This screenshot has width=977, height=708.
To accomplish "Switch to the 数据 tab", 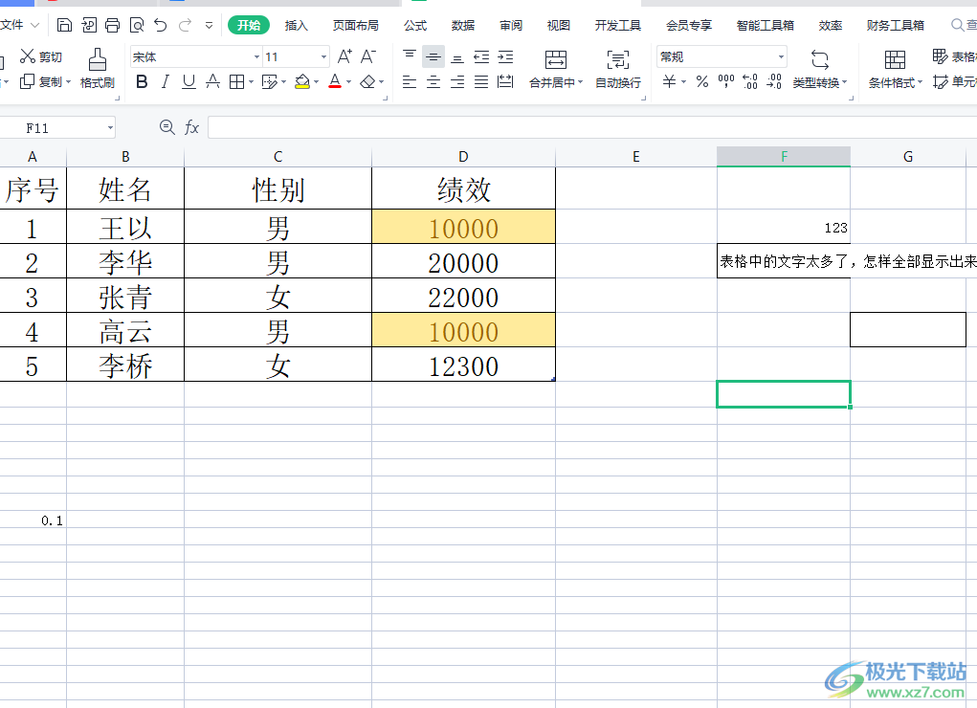I will (463, 26).
